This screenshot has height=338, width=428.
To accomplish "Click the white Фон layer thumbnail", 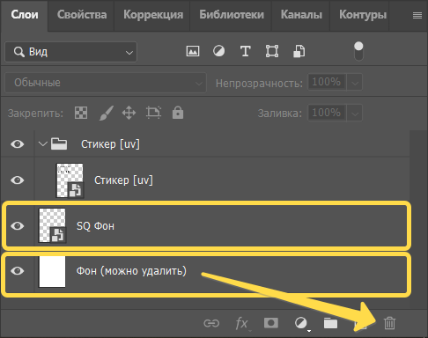I will pyautogui.click(x=52, y=271).
